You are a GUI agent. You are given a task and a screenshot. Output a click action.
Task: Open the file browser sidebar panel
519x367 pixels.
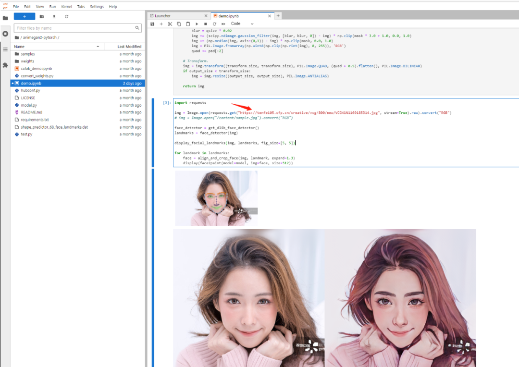point(5,17)
